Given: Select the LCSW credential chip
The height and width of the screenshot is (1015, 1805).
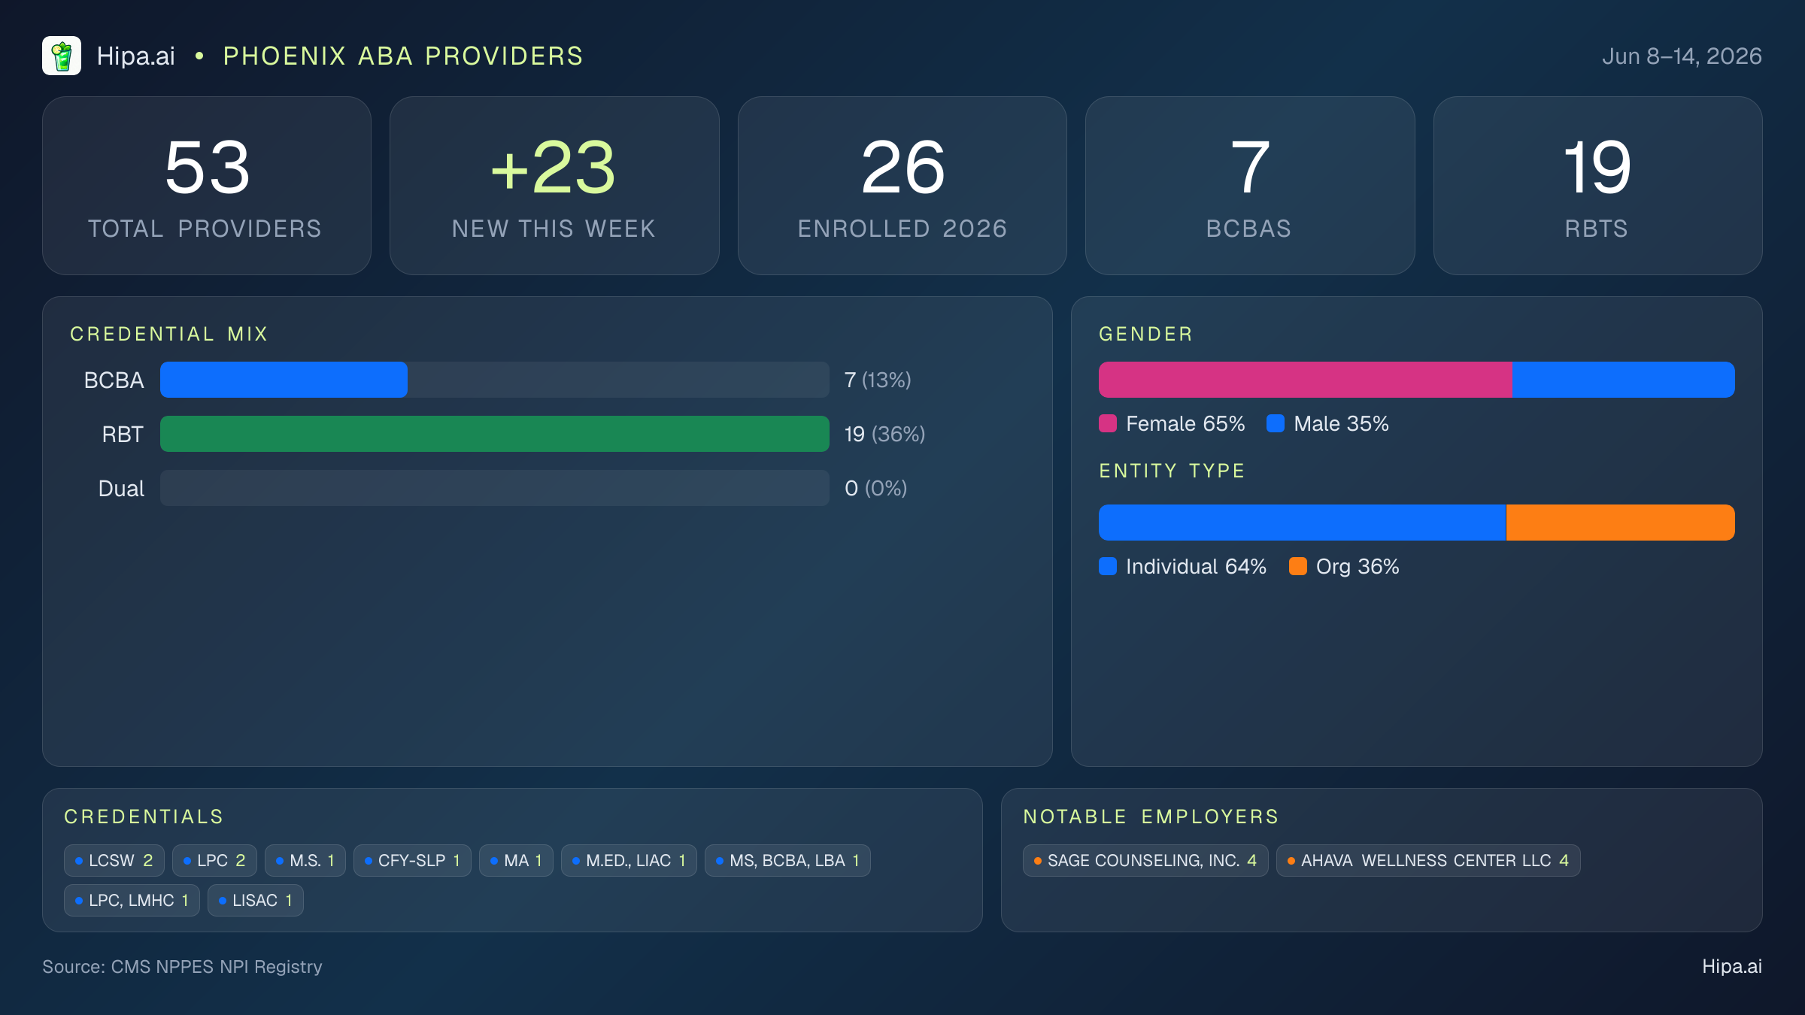Looking at the screenshot, I should pyautogui.click(x=114, y=860).
